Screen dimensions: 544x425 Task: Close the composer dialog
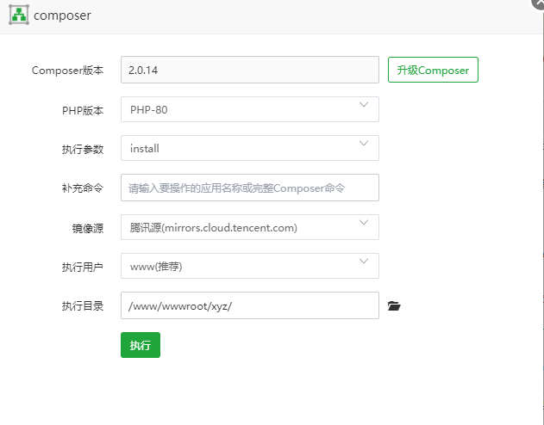click(539, 3)
